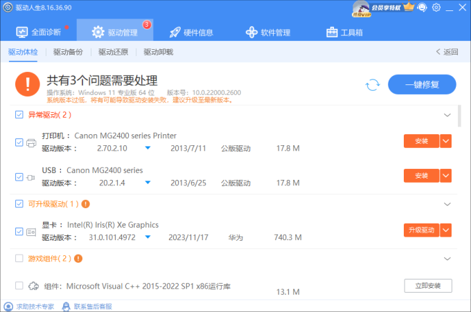Uncheck the Intel Iris Xe Graphics checkbox
Screen dimensions: 471x312
click(x=19, y=231)
